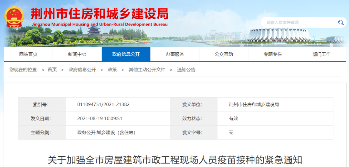
Task: Click the 政策 breadcrumb link
Action: pyautogui.click(x=112, y=70)
